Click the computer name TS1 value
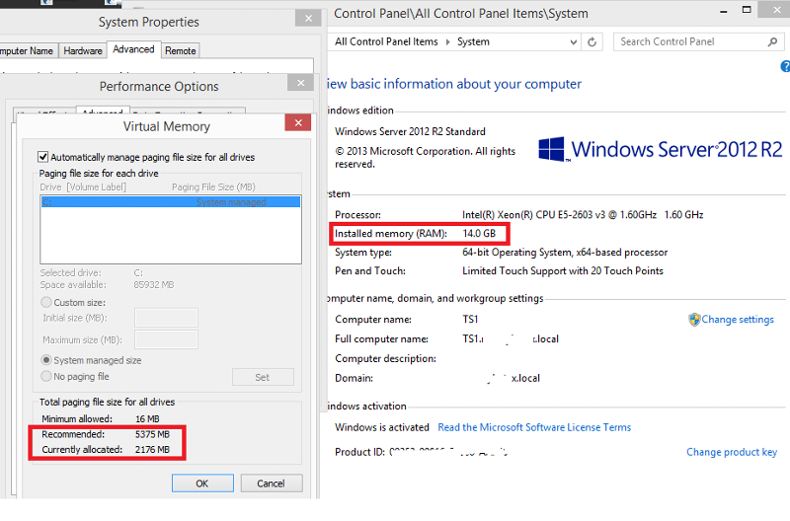Screen dimensions: 790x521 470,319
